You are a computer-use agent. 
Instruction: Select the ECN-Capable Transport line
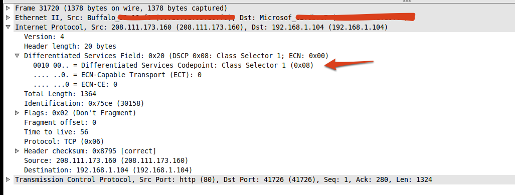117,75
